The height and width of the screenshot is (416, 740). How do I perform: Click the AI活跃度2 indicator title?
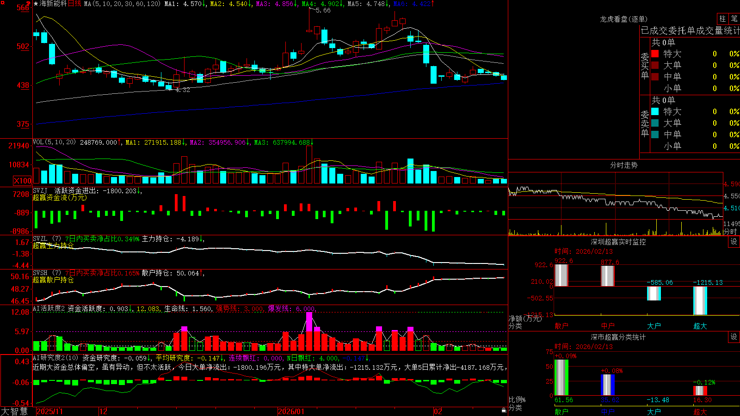coord(49,308)
